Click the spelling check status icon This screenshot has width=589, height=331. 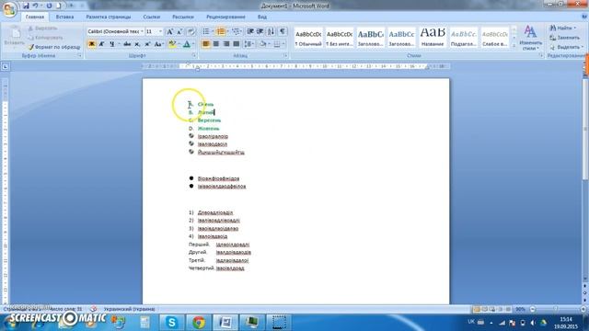click(94, 309)
